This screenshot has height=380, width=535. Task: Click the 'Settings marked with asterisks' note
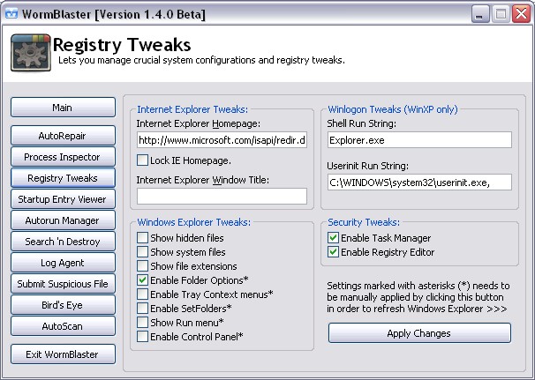pos(418,297)
